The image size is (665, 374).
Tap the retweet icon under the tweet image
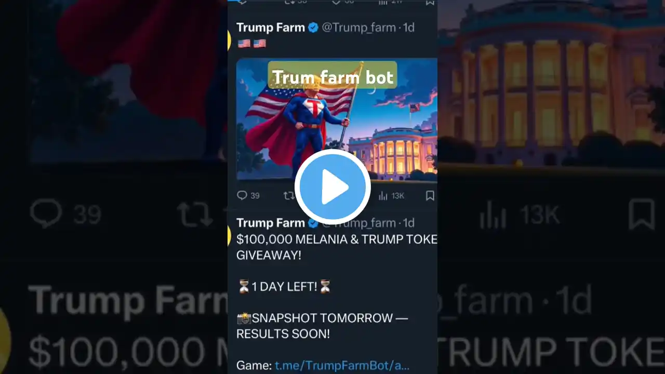[288, 195]
